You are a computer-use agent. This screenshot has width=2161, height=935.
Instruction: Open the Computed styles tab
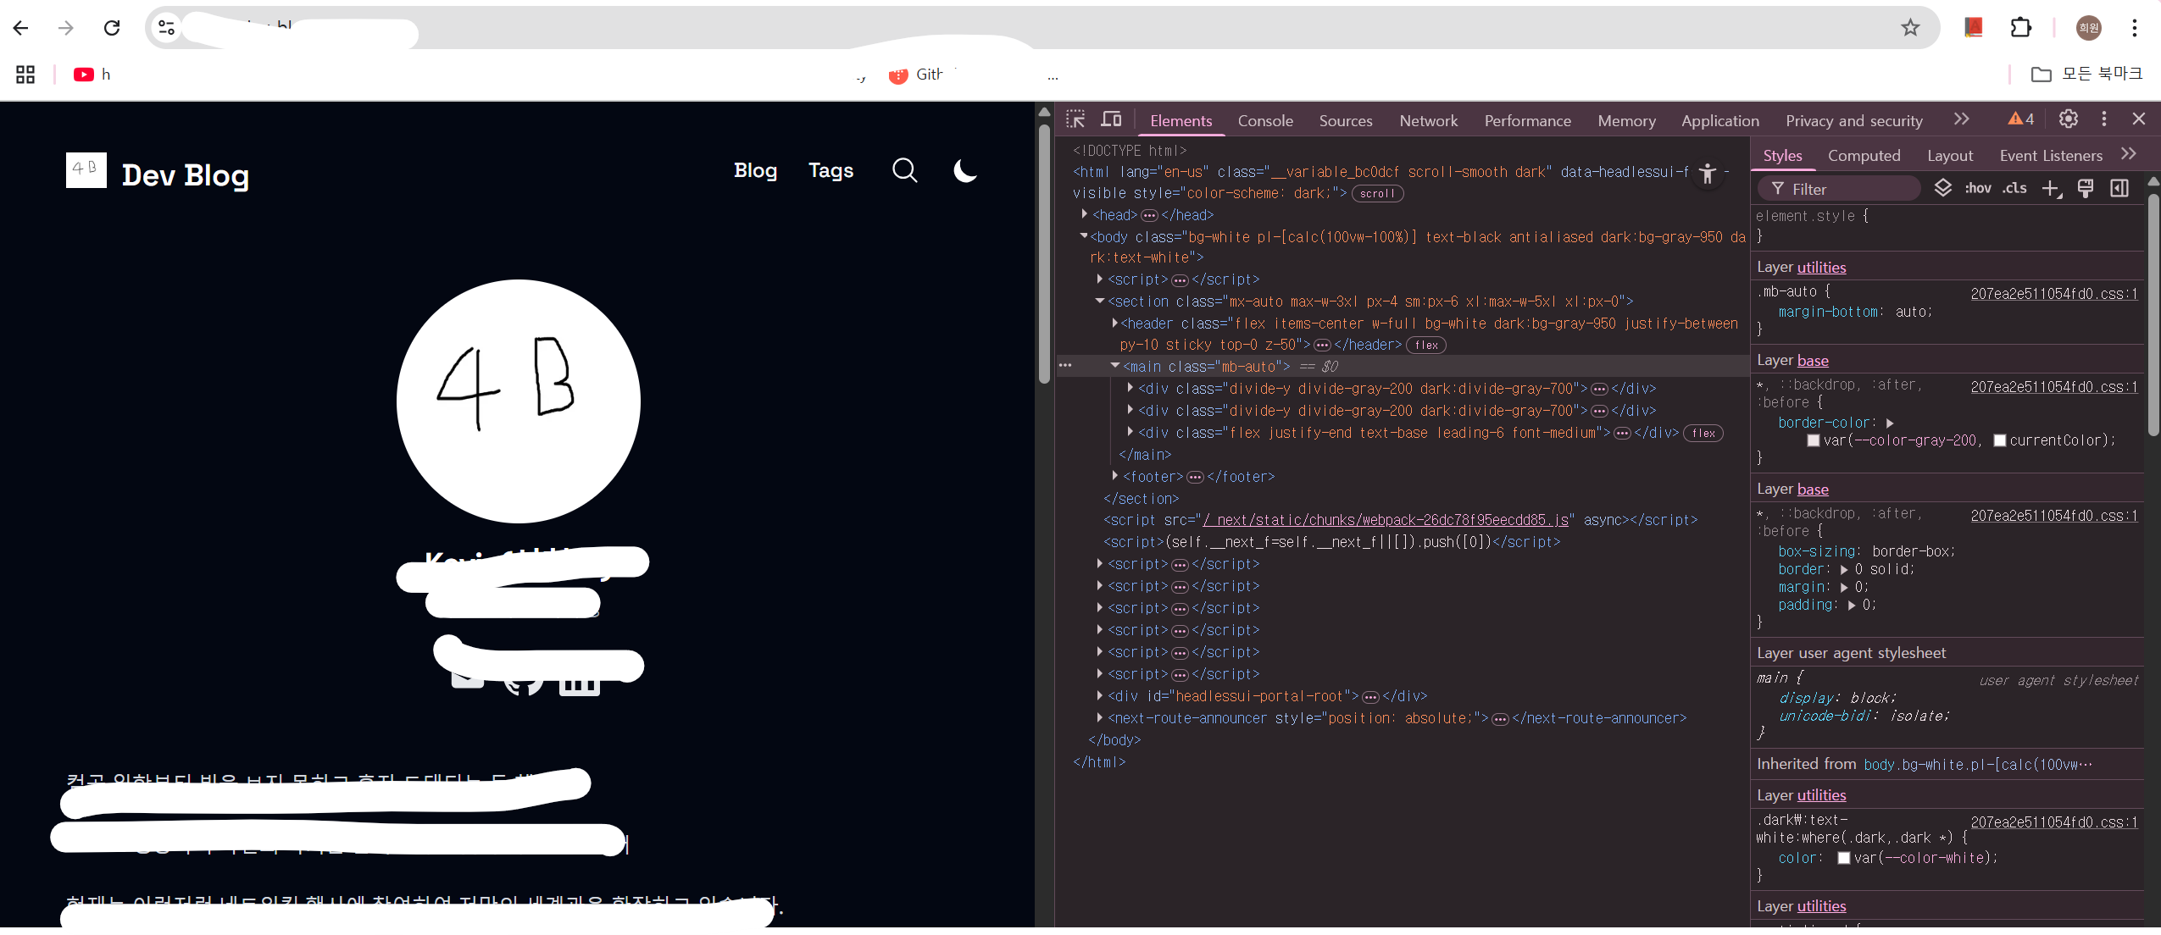[x=1864, y=156]
